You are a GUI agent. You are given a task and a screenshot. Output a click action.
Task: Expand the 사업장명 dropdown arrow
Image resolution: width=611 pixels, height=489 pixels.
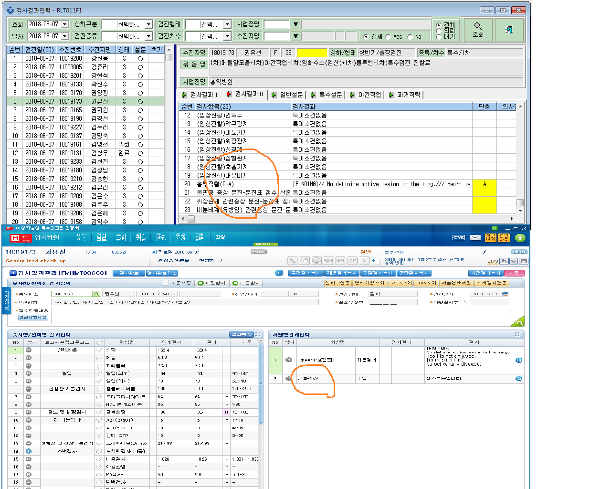[x=295, y=24]
